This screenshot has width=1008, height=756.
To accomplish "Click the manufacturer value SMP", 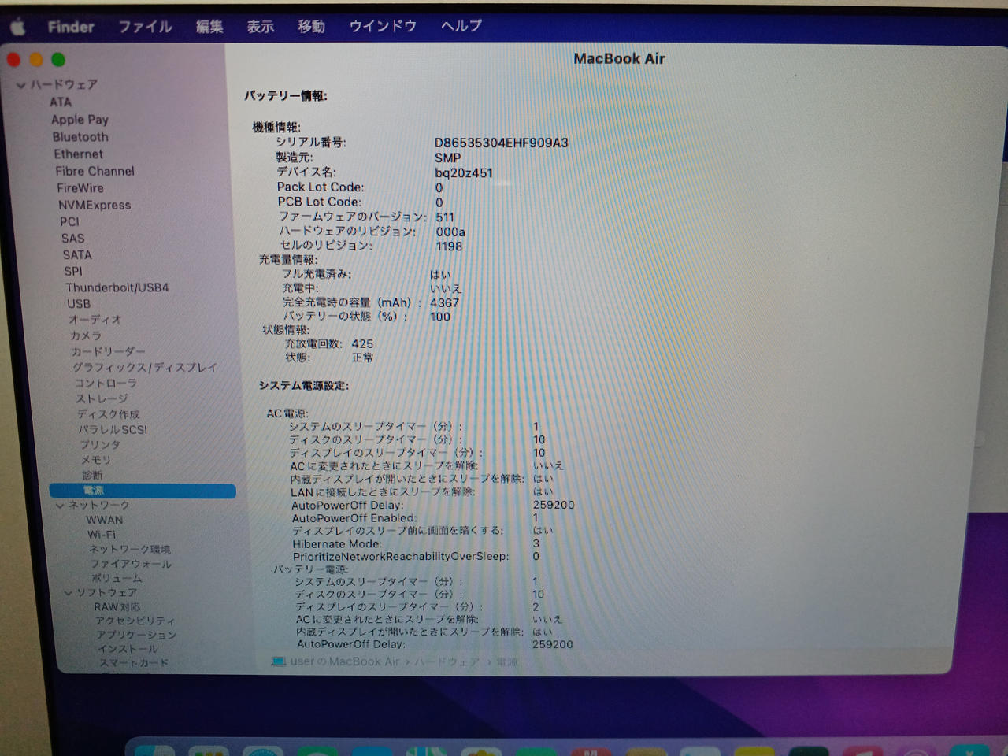I will coord(447,157).
